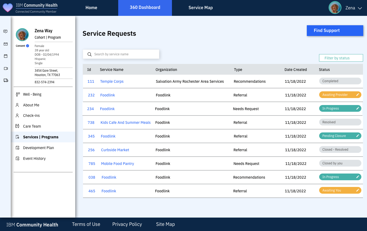Expand the Zena user menu chevron
This screenshot has width=367, height=231.
(x=360, y=8)
